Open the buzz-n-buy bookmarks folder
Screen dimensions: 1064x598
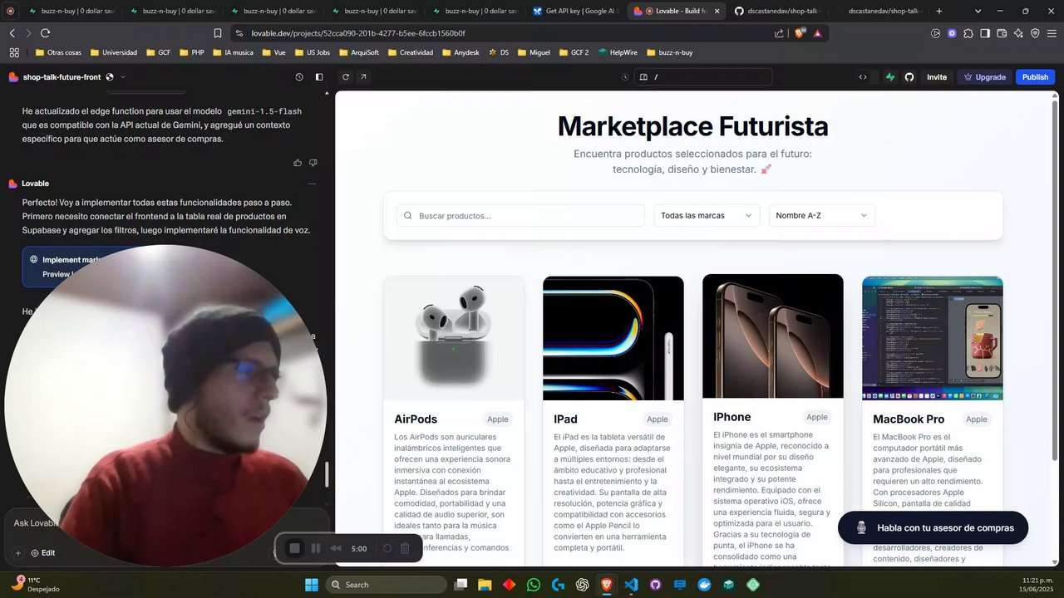(669, 52)
